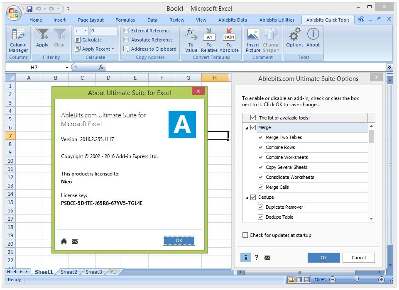Viewport: 399px width, 290px height.
Task: Click the Calculate button in the ribbon
Action: coord(88,40)
